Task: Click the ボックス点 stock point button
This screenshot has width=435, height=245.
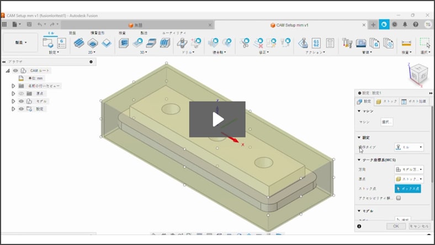Action: tap(410, 188)
